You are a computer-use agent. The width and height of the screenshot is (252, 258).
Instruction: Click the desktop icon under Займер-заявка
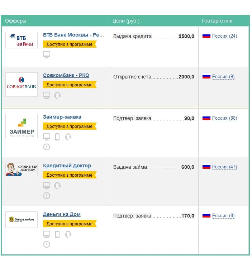[x=47, y=137]
